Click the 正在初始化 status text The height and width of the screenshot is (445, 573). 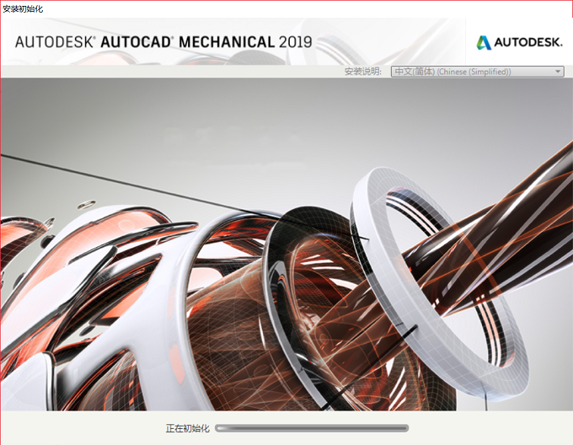(x=187, y=428)
